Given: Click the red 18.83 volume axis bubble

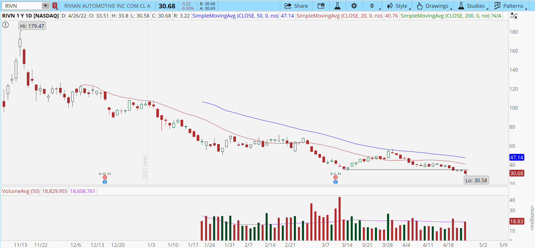Looking at the screenshot, I should pos(517,221).
